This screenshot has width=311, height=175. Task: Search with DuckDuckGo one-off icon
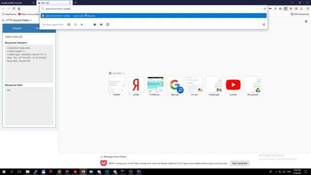[69, 24]
